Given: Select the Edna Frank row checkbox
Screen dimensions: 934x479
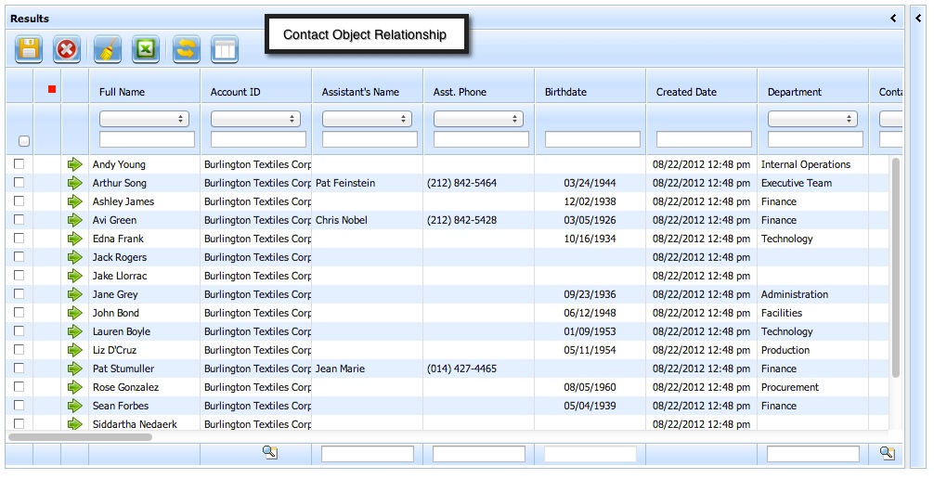Looking at the screenshot, I should 19,239.
